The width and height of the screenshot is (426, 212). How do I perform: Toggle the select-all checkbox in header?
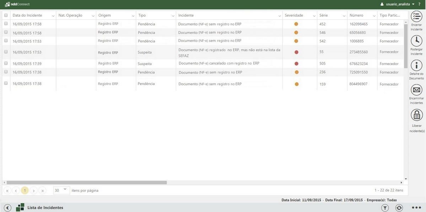coord(6,15)
